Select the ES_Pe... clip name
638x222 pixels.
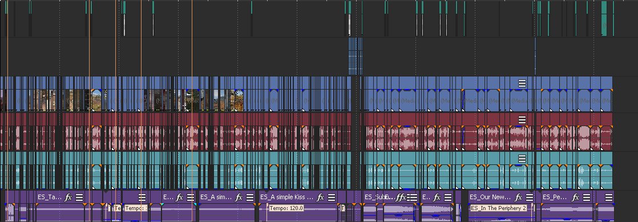coord(555,197)
